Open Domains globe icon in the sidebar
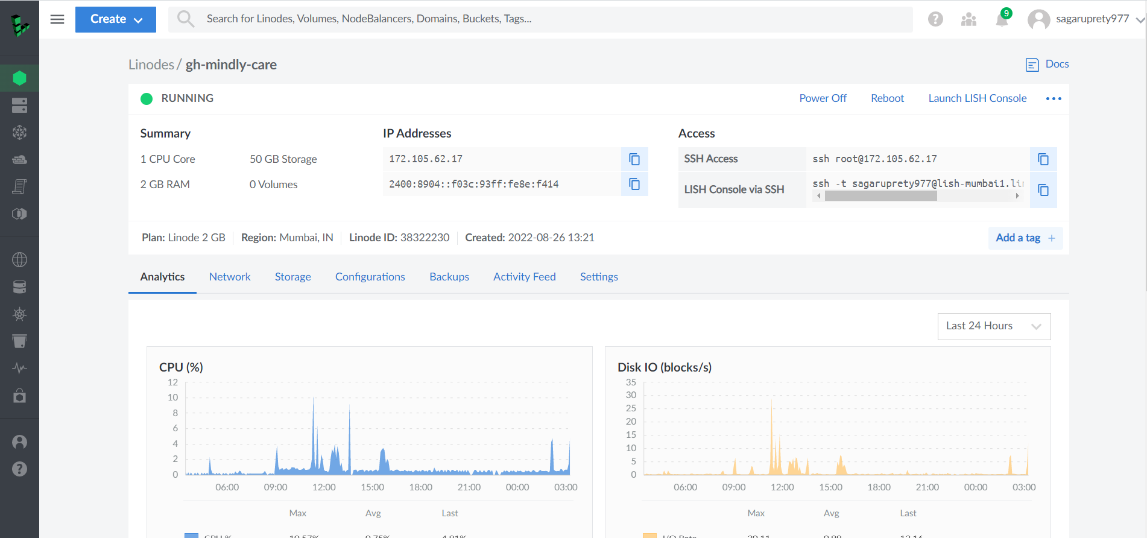Image resolution: width=1147 pixels, height=538 pixels. pyautogui.click(x=19, y=260)
